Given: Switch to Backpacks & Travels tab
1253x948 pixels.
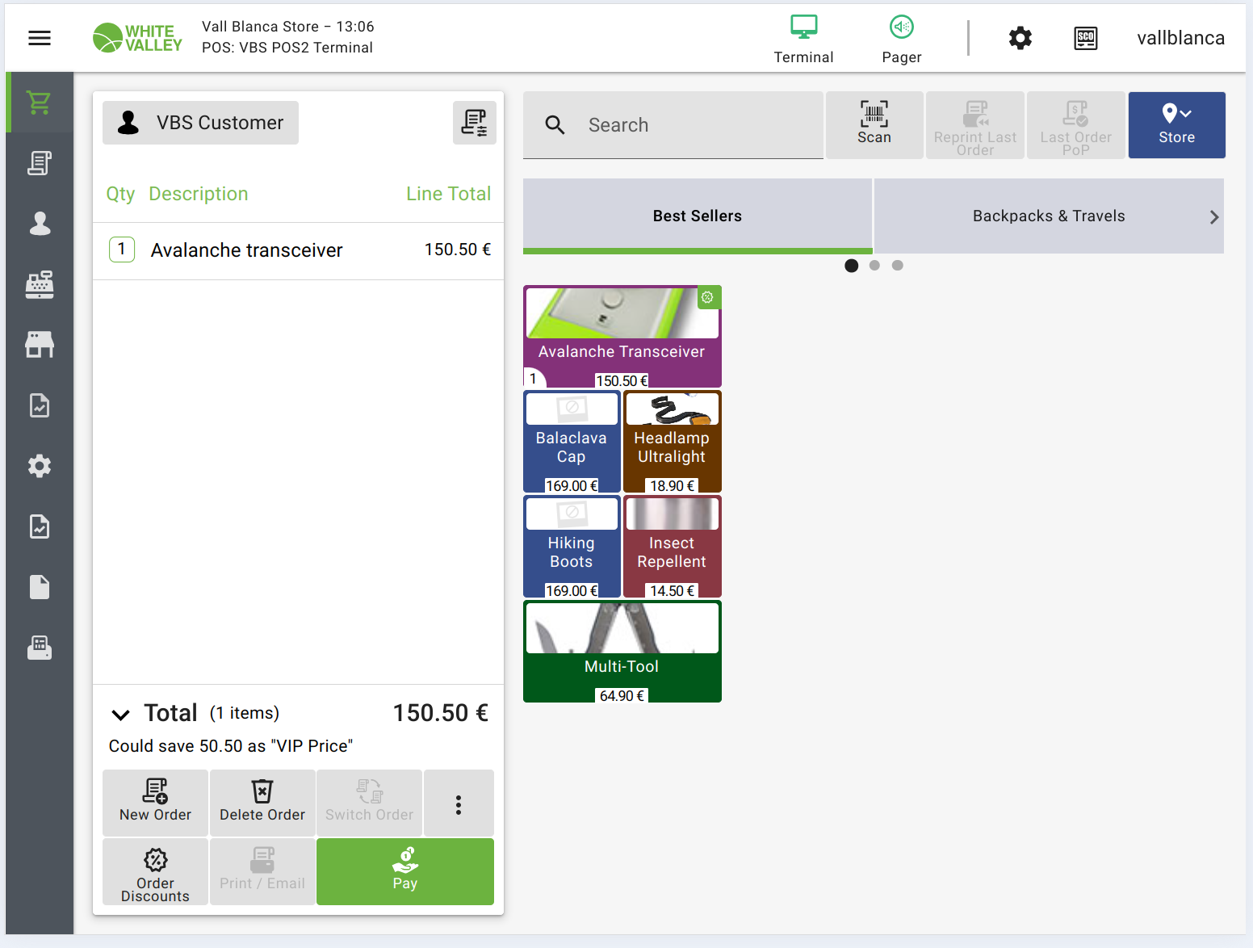Looking at the screenshot, I should coord(1049,216).
